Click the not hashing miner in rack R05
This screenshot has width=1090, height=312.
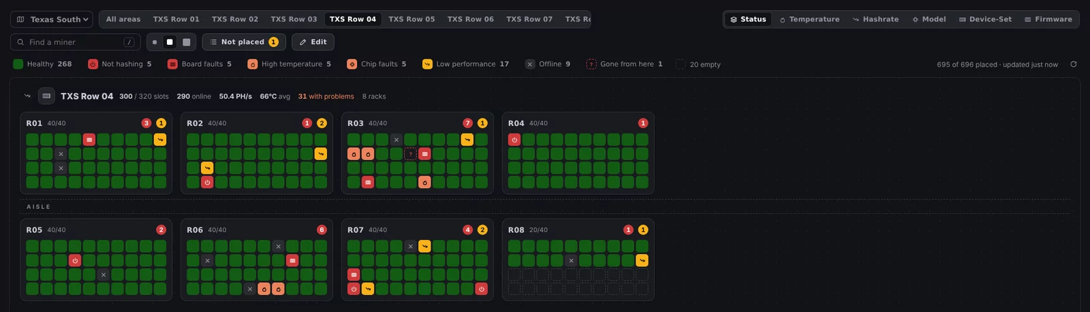click(x=75, y=260)
